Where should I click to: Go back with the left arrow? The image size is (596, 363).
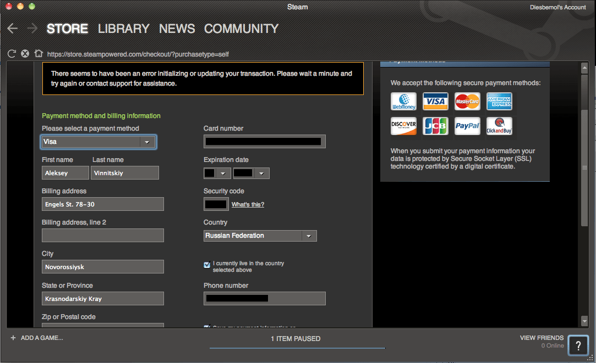pos(13,29)
